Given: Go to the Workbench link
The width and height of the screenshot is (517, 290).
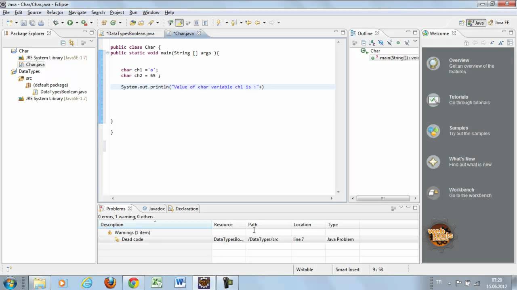Looking at the screenshot, I should point(461,190).
